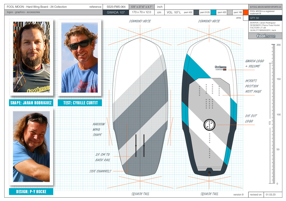This screenshot has height=201, width=286.
Task: Open the P-Y Hocke portrait photo
Action: 31,146
